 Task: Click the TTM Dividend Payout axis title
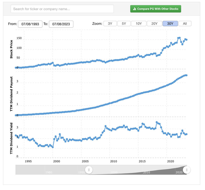coord(11,94)
